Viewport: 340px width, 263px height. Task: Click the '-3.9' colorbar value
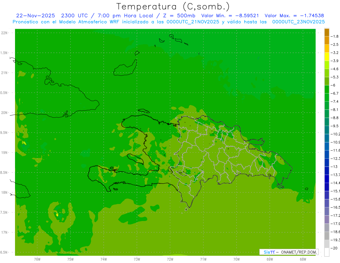335,61
